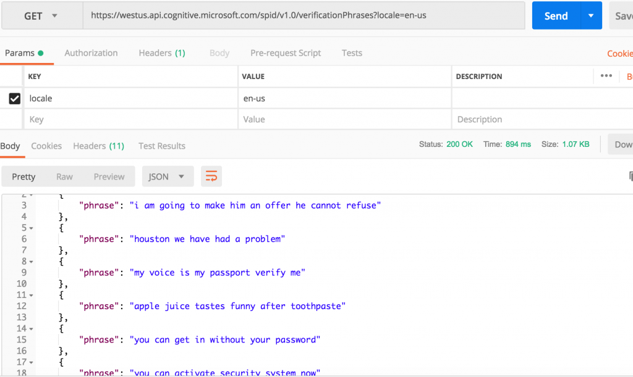Collapse JSON object at line 5
Screen dimensions: 633x377
click(31, 228)
